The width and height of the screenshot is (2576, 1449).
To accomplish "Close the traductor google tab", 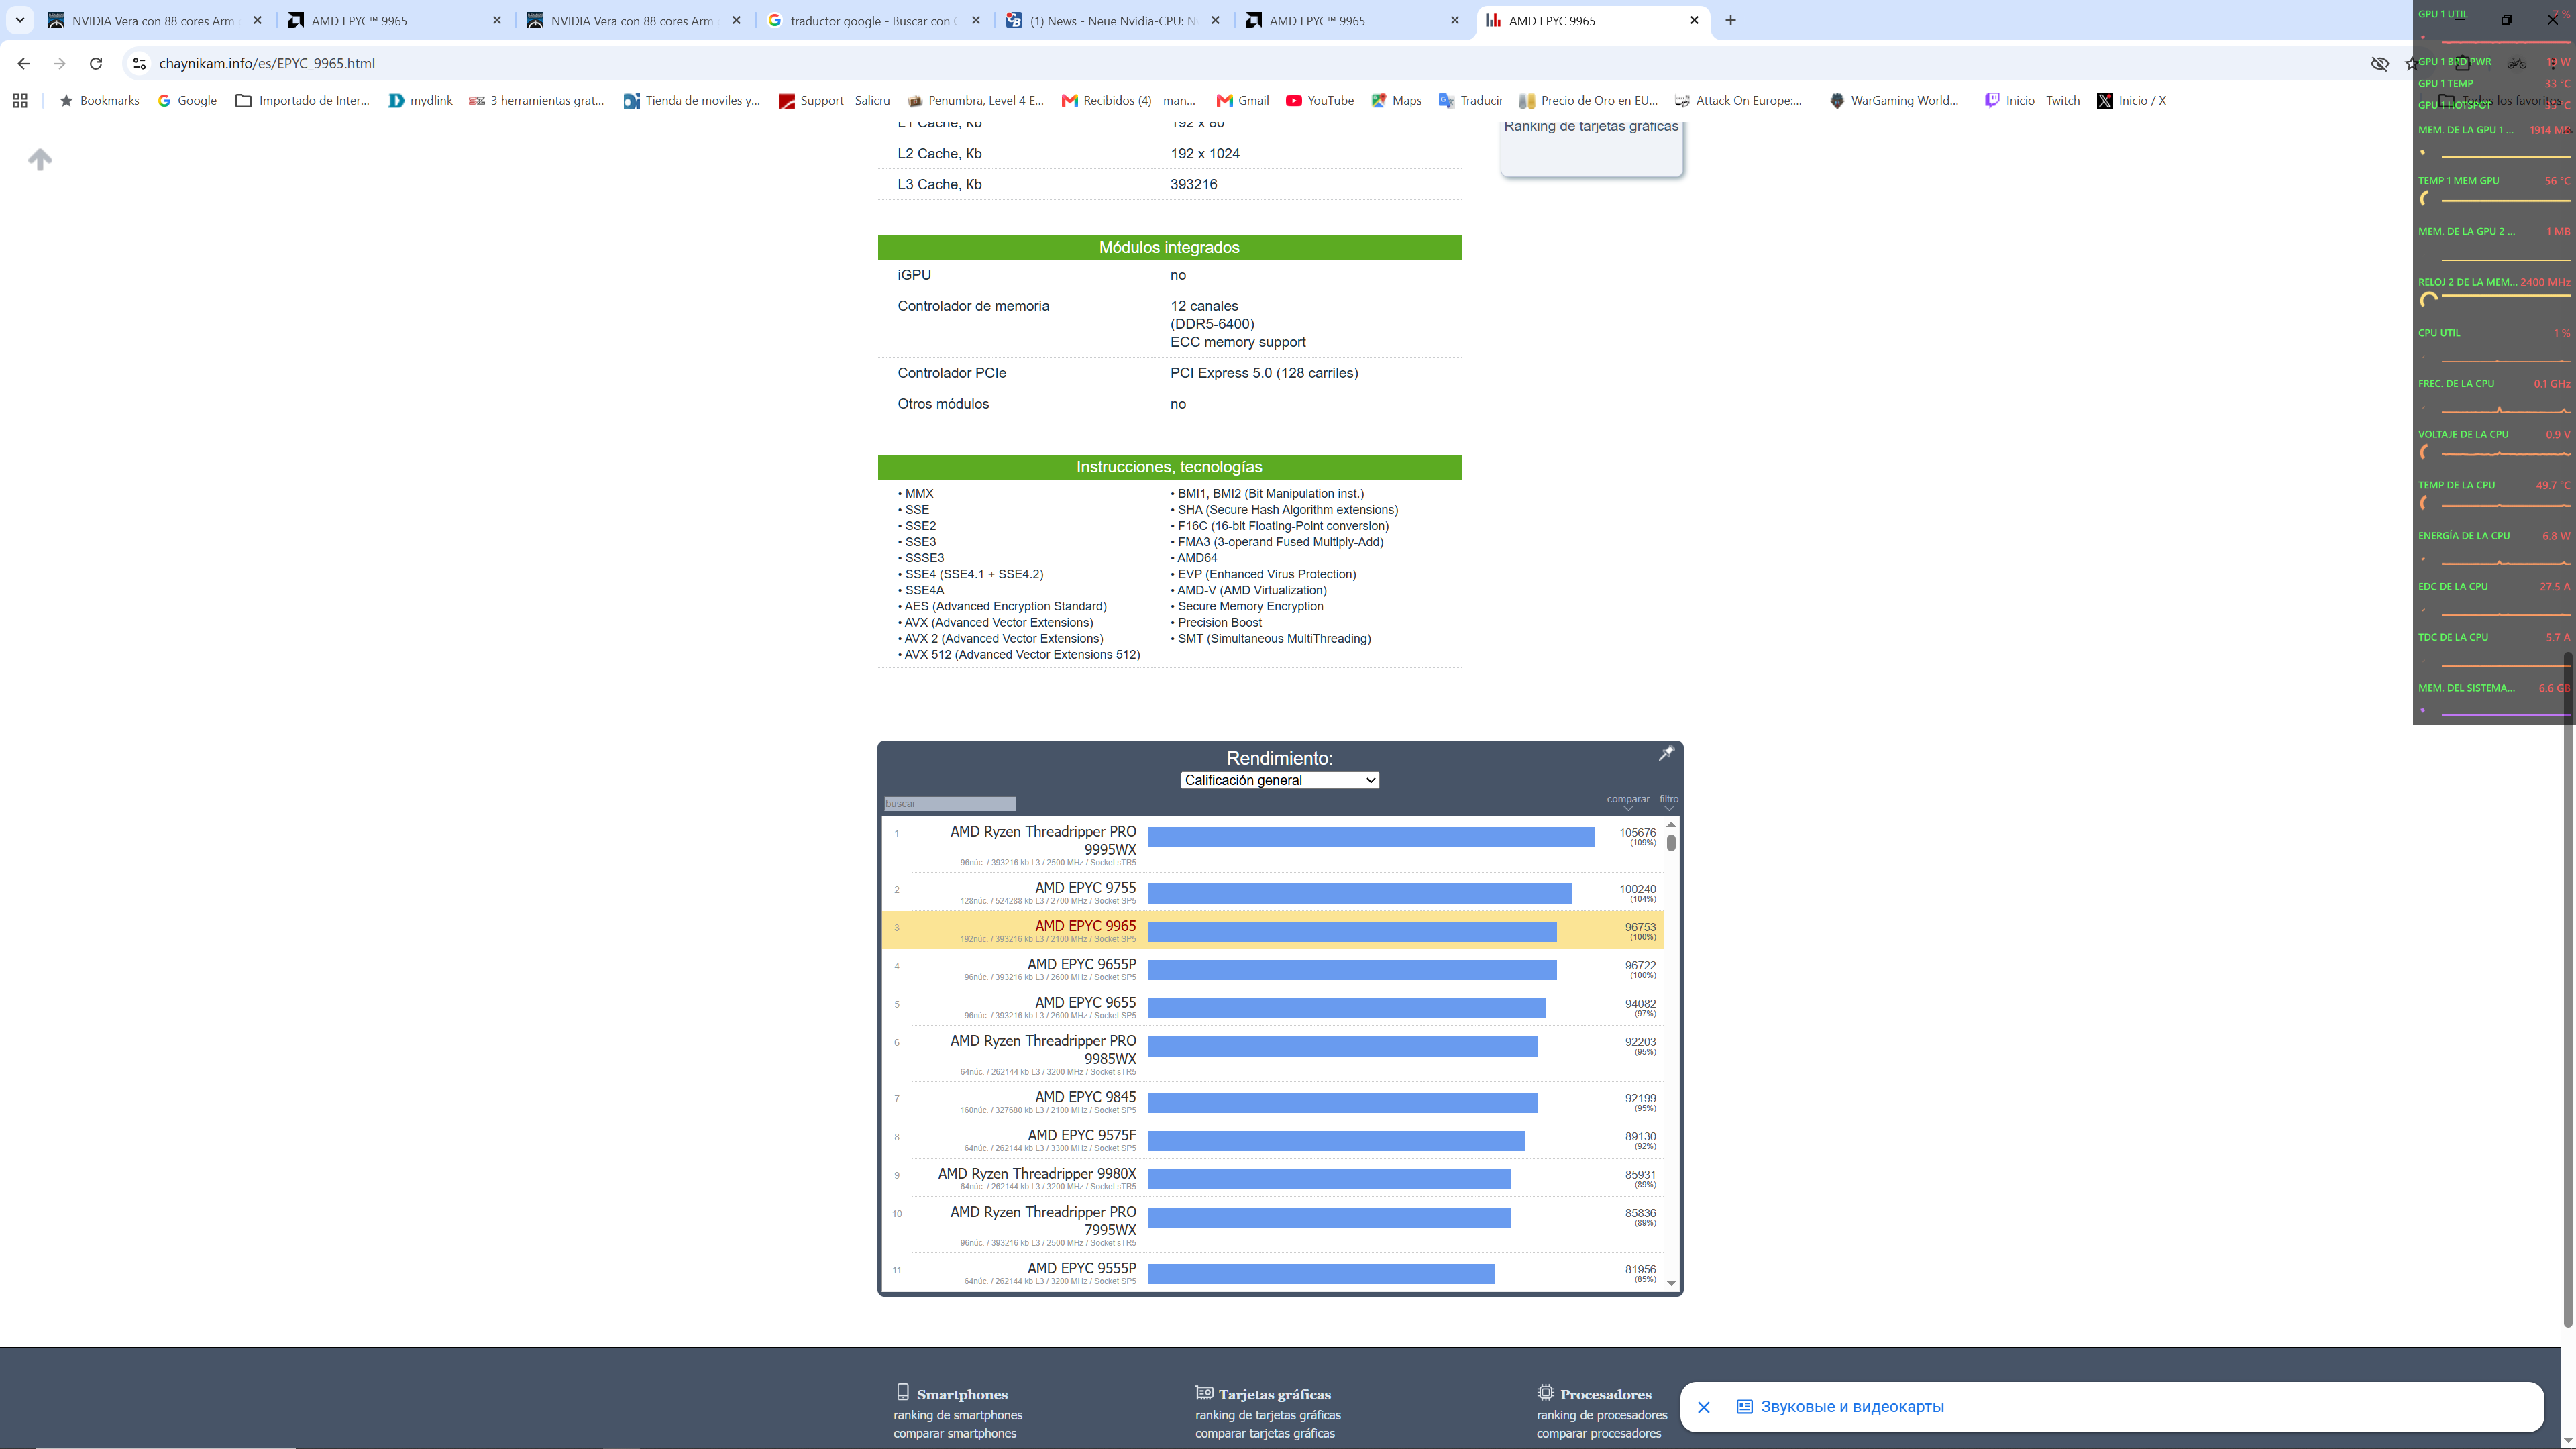I will [976, 20].
